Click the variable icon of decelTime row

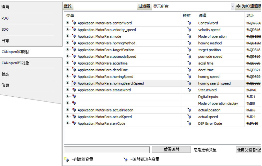point(74,69)
